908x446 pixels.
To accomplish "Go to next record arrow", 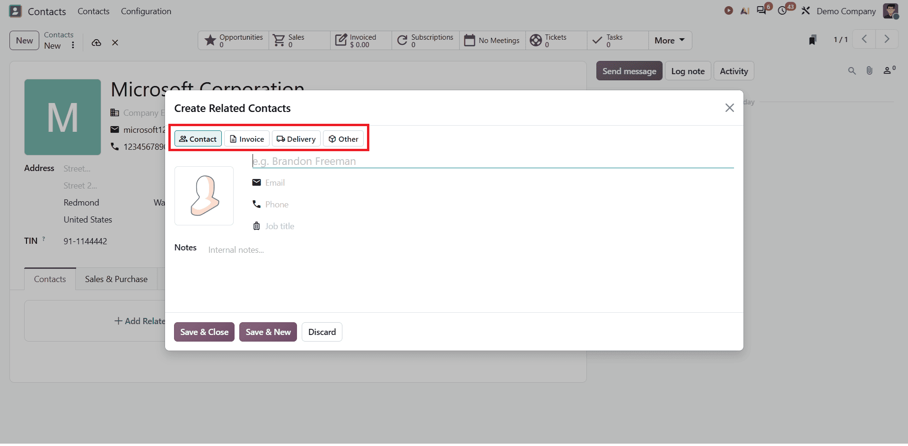I will pos(887,39).
